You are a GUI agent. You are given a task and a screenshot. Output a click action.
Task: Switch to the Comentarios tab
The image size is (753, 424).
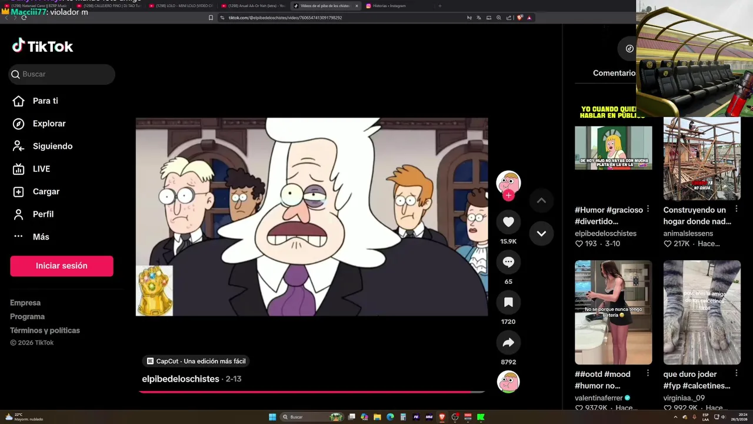point(614,73)
